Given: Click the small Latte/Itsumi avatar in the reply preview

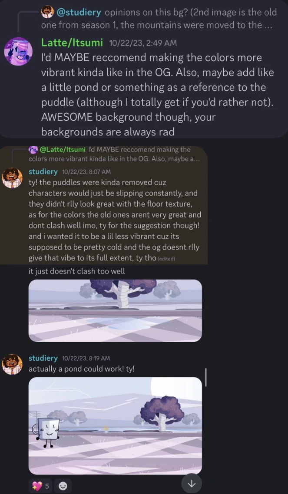Looking at the screenshot, I should click(33, 149).
